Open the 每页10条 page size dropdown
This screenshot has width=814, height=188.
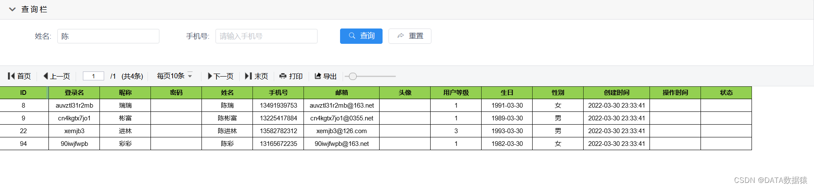tap(175, 76)
